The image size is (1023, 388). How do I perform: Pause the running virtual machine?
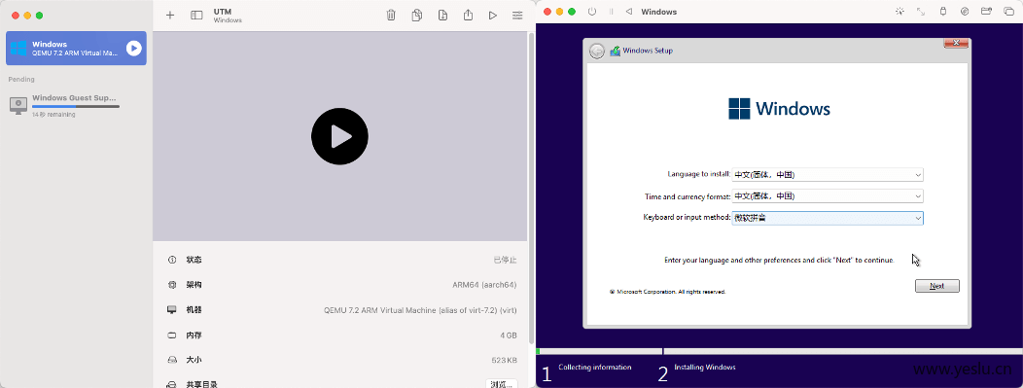pyautogui.click(x=611, y=12)
